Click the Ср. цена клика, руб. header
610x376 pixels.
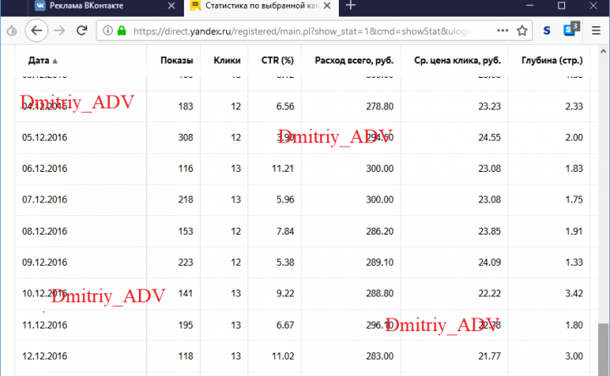457,61
